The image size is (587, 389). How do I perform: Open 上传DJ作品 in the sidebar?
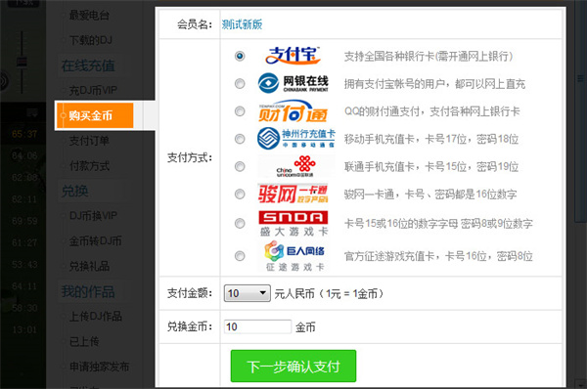point(96,316)
